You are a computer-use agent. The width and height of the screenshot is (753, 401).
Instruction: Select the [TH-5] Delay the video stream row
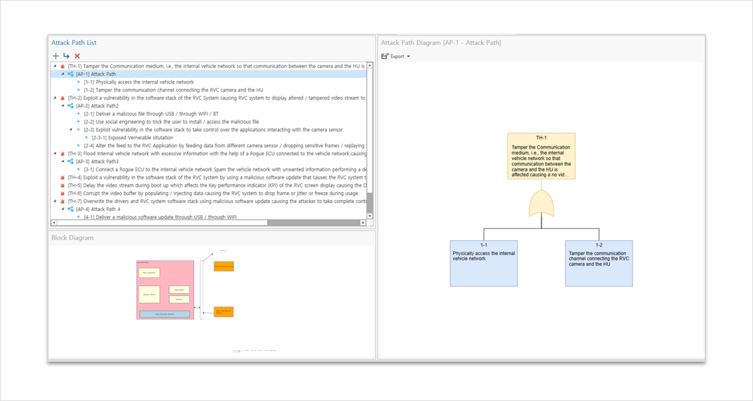(x=217, y=185)
